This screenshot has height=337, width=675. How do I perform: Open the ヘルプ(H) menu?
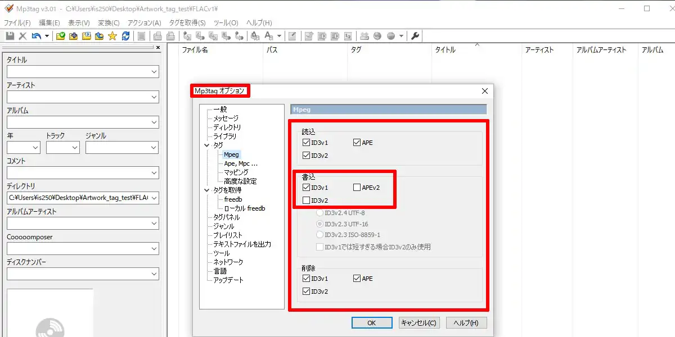(259, 23)
